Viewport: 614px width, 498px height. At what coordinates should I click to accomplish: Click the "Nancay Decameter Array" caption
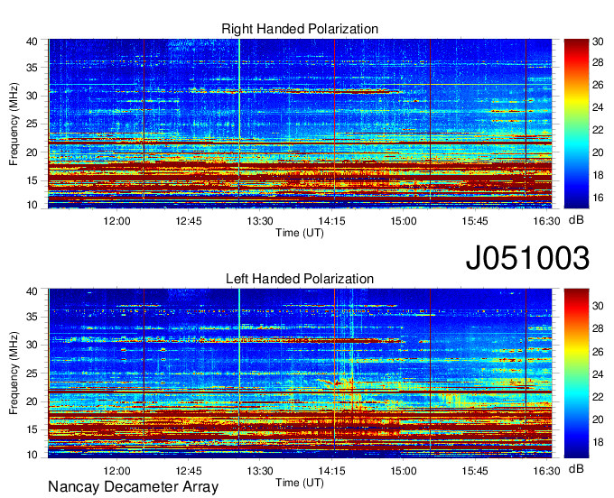click(x=133, y=487)
